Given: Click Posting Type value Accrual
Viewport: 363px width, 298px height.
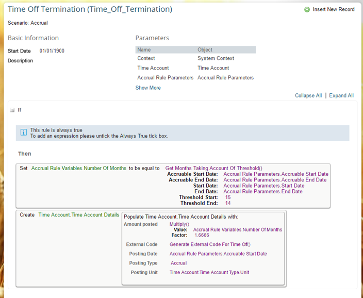Looking at the screenshot, I should pos(178,263).
